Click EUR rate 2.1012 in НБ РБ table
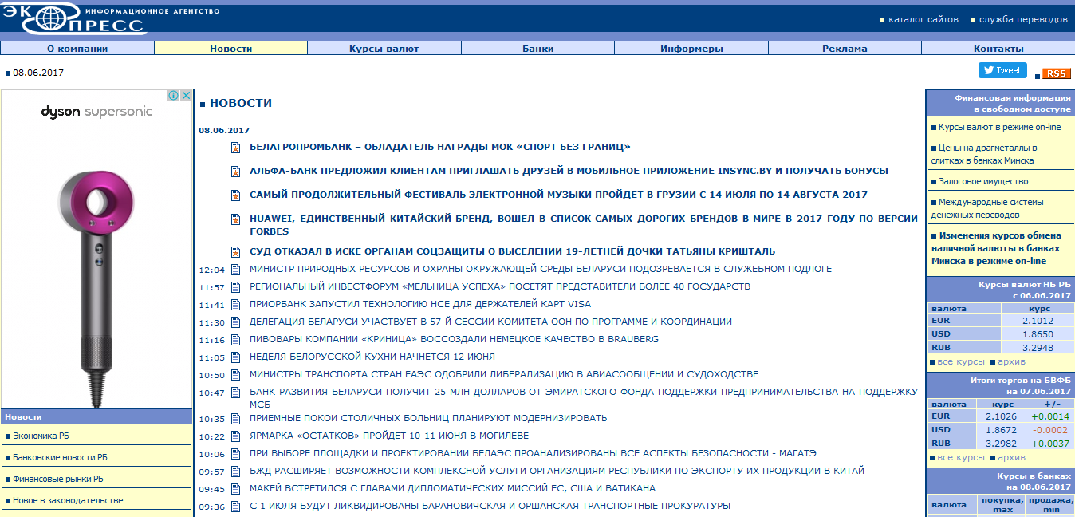The height and width of the screenshot is (517, 1075). tap(1038, 321)
